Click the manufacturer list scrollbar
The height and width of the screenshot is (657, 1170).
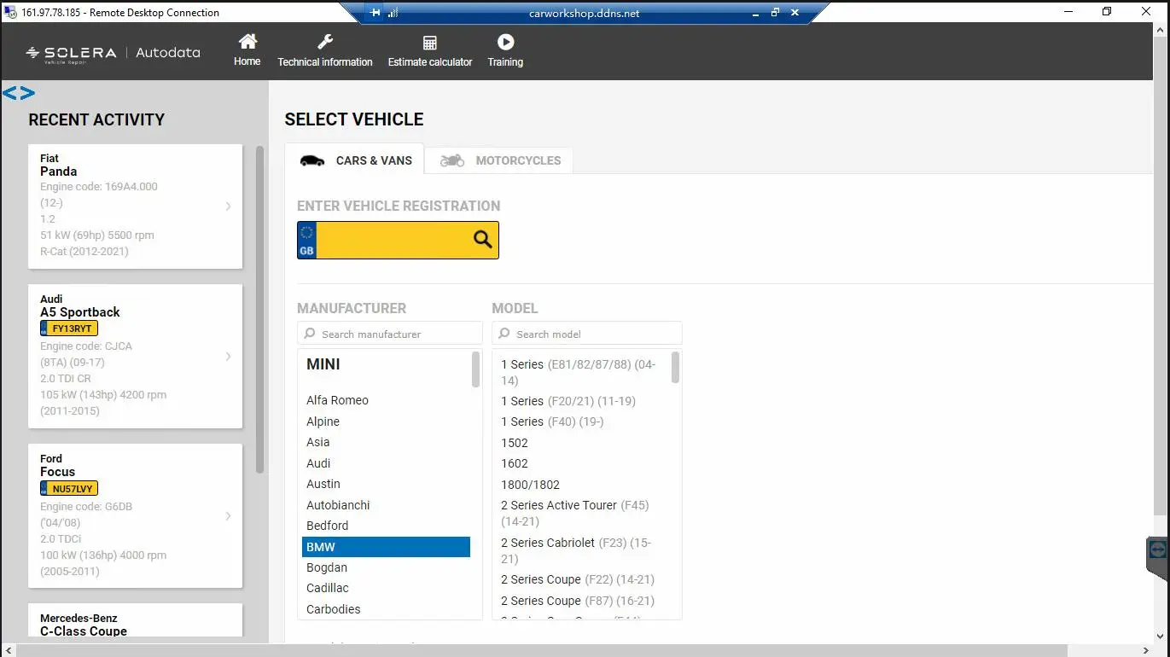click(475, 369)
